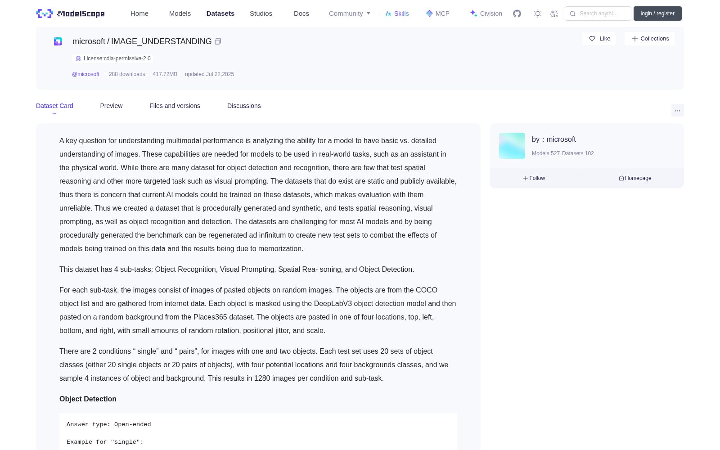The image size is (720, 450).
Task: Go to the Home page
Action: point(139,13)
